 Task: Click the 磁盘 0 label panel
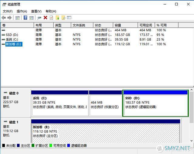click(16, 103)
